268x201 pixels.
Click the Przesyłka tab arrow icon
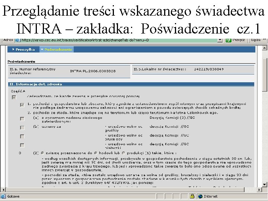coord(13,50)
